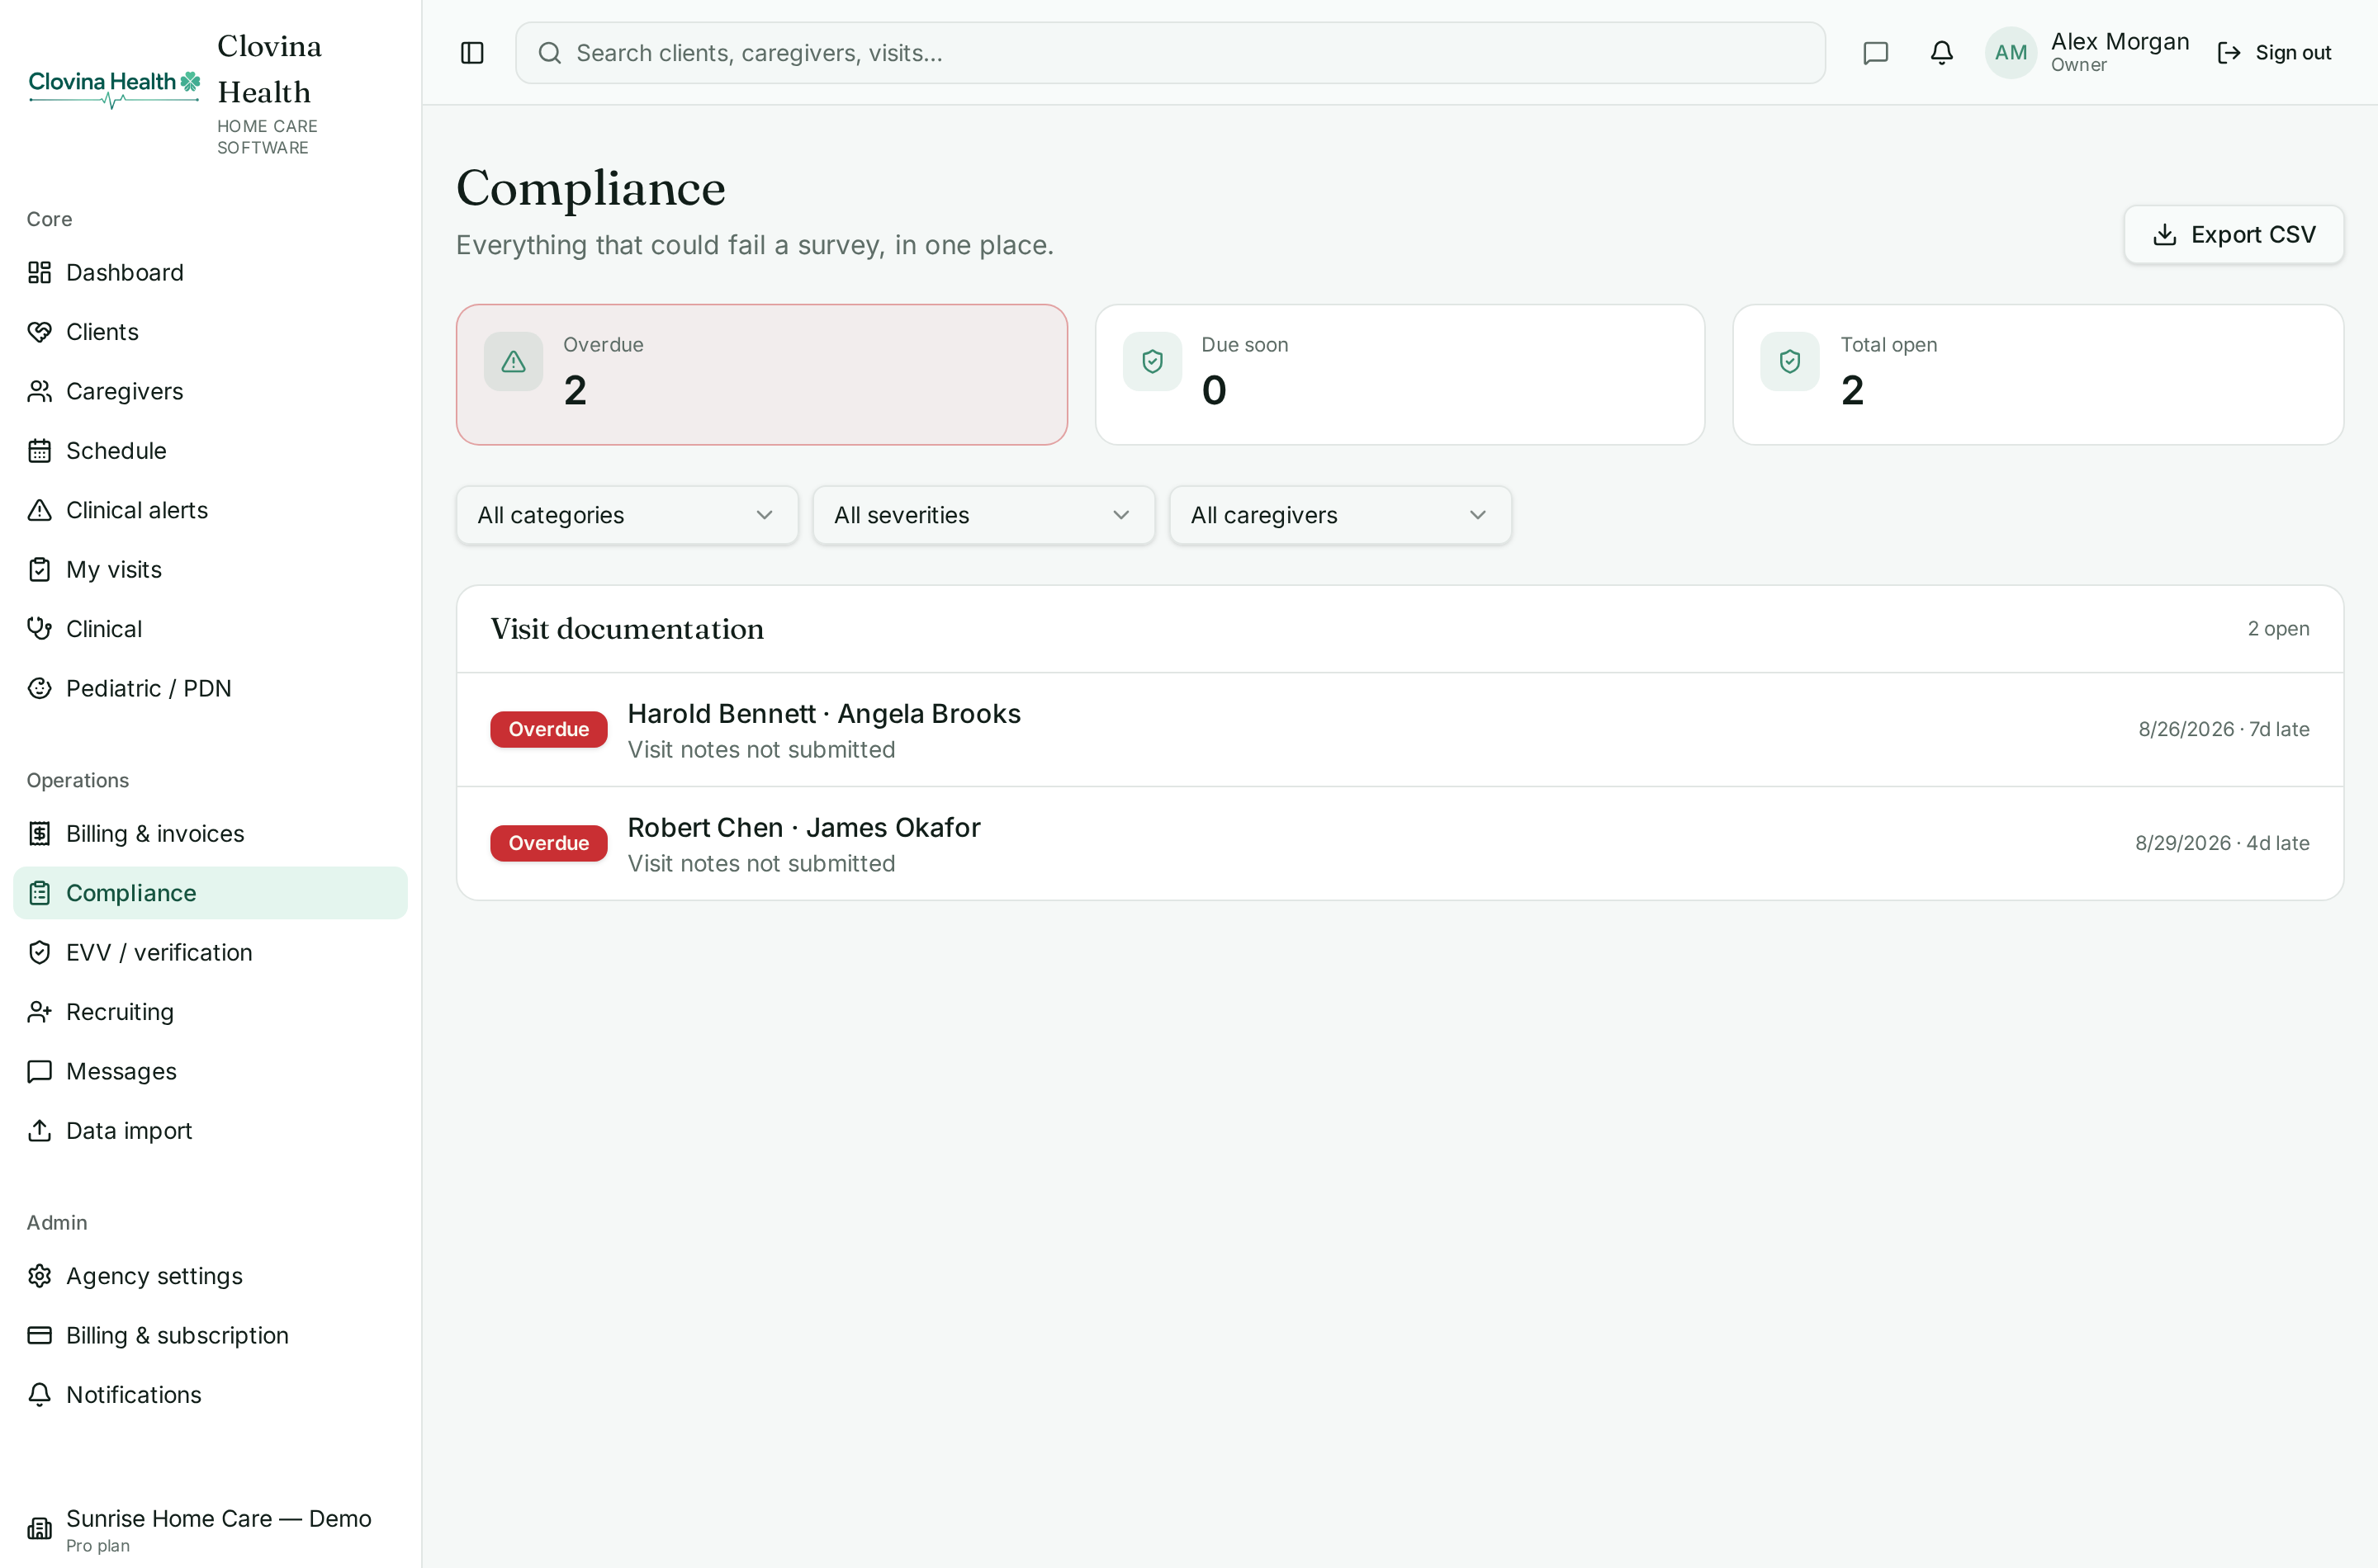2378x1568 pixels.
Task: Click the Total open shield icon
Action: coord(1790,361)
